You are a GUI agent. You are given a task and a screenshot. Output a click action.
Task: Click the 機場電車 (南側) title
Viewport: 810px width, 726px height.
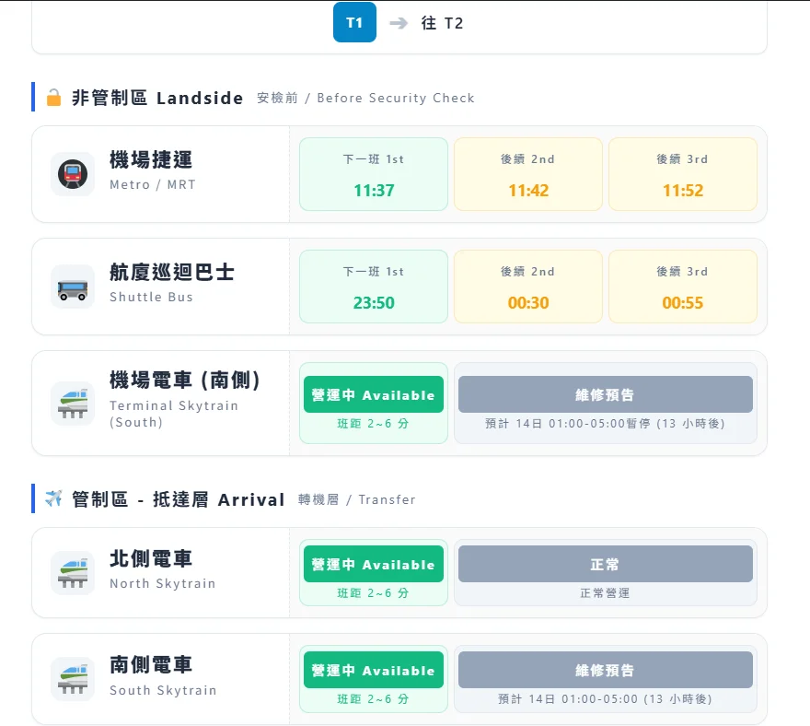click(x=185, y=381)
